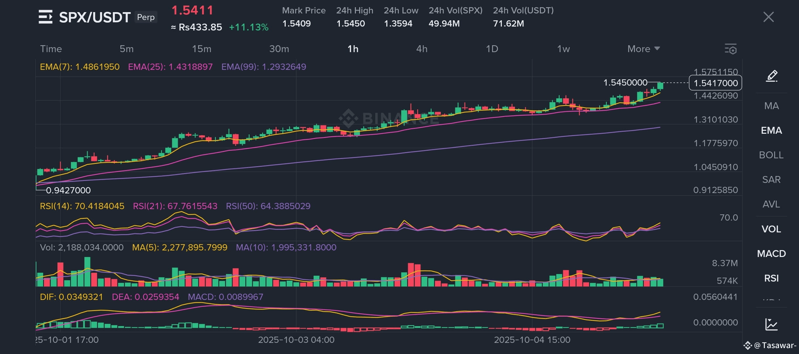Viewport: 799px width, 354px height.
Task: Toggle the MACD sub-indicator
Action: (x=771, y=253)
